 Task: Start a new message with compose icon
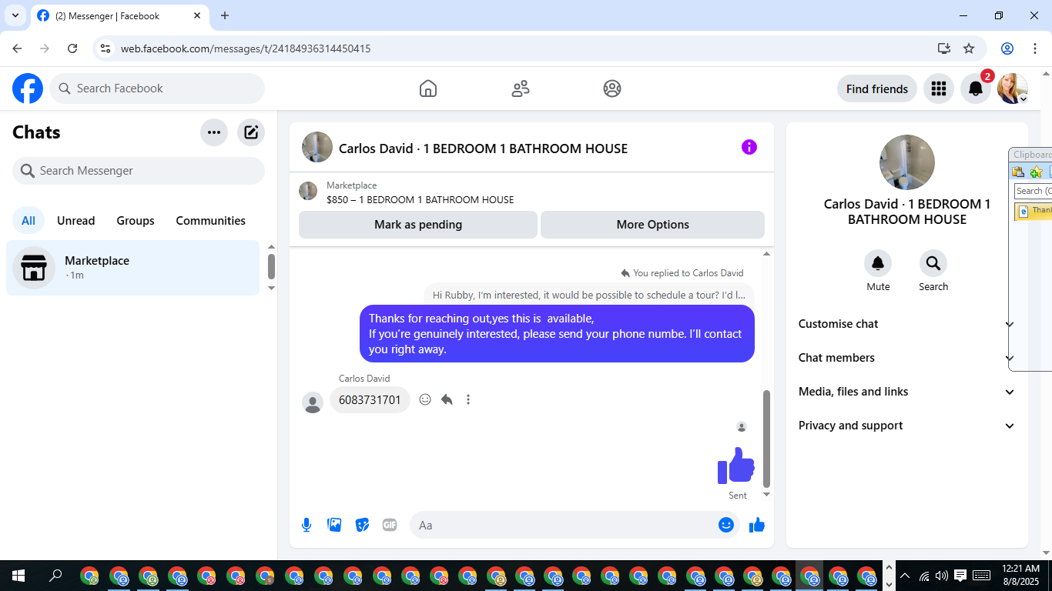[x=251, y=132]
